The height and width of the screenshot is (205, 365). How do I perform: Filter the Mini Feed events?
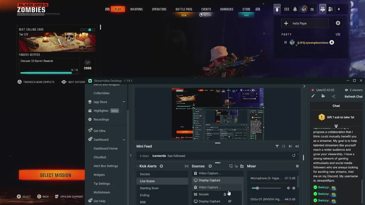(277, 146)
